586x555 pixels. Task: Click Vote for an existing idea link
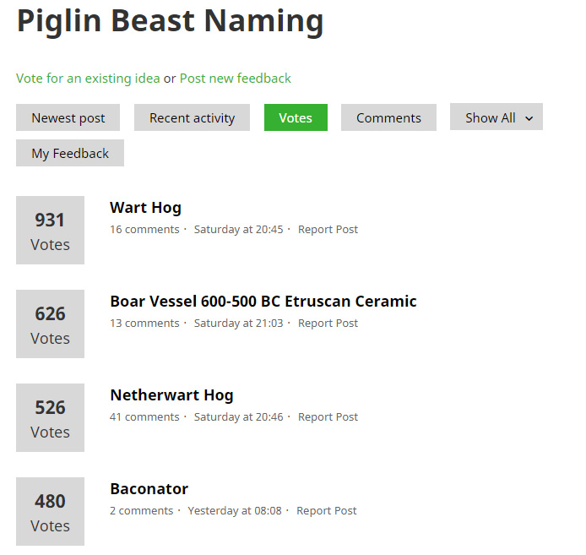[x=88, y=78]
